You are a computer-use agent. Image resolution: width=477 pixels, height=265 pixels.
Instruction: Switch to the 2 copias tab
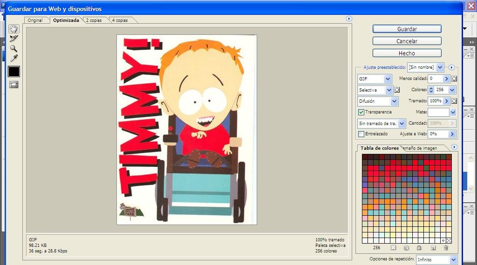tap(94, 20)
